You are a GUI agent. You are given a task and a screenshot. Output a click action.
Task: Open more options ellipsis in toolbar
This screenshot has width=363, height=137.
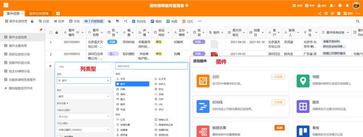[x=200, y=21]
